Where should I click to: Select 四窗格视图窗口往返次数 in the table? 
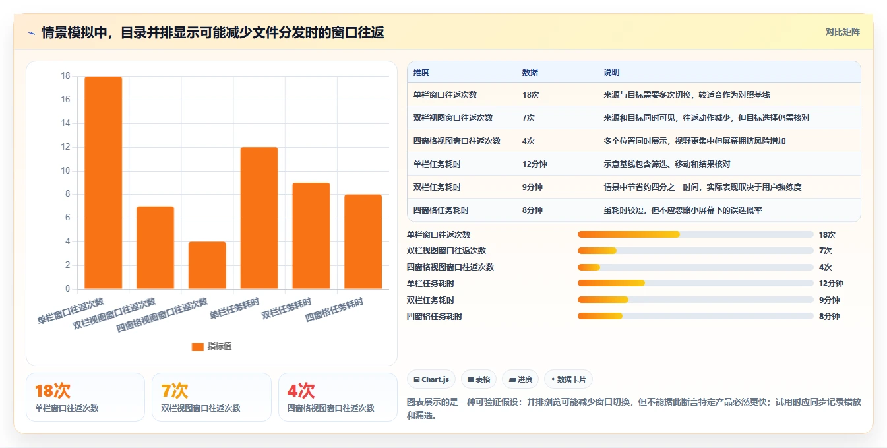457,141
